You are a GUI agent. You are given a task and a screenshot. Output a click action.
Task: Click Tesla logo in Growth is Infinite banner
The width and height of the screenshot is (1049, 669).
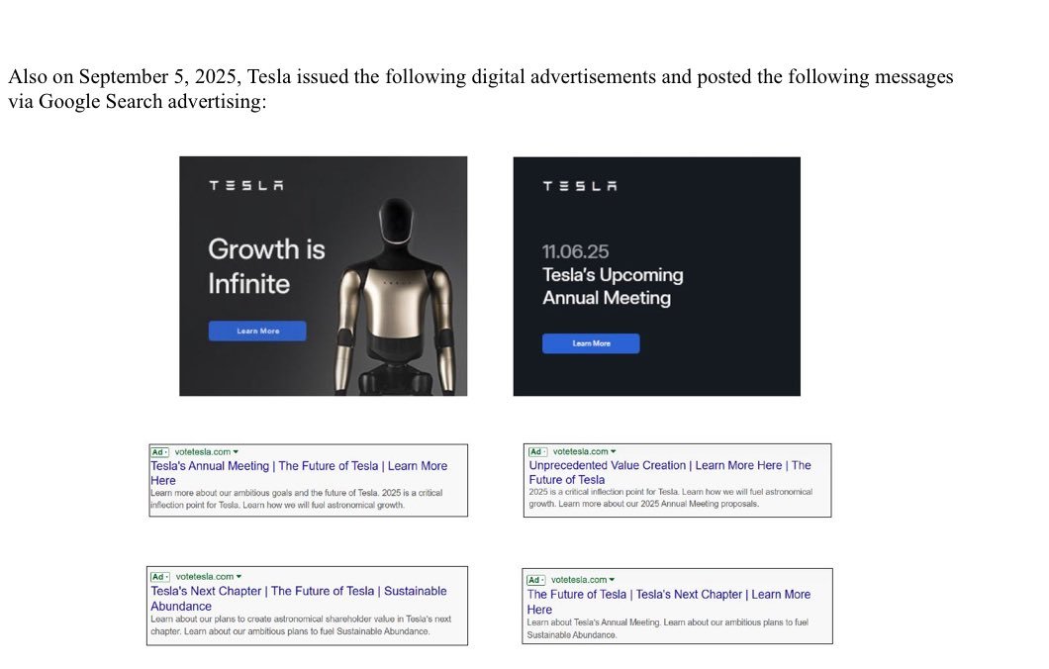(x=246, y=185)
